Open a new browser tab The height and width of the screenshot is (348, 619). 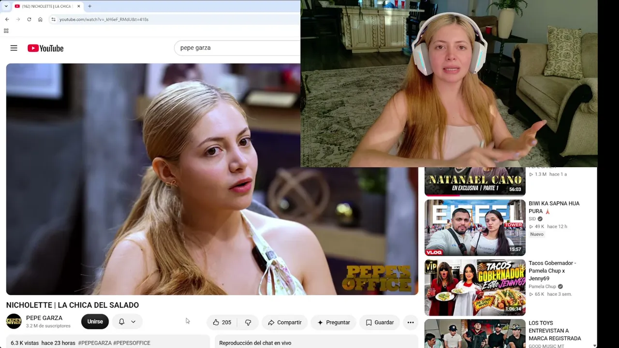pyautogui.click(x=89, y=6)
